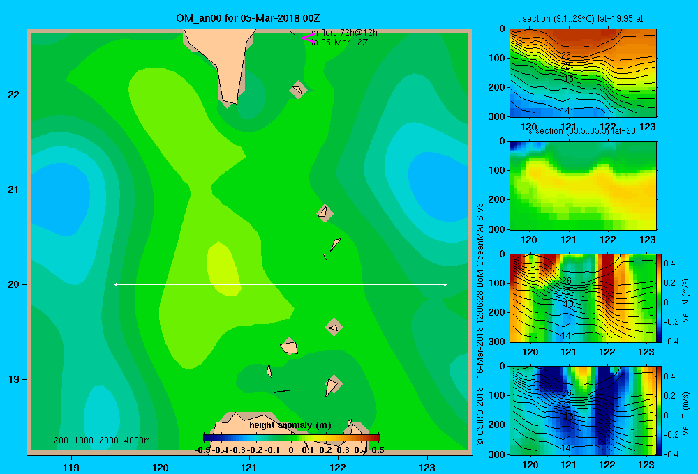Screen dimensions: 698x474
Task: Click the 's section' salinity panel title
Action: point(582,131)
